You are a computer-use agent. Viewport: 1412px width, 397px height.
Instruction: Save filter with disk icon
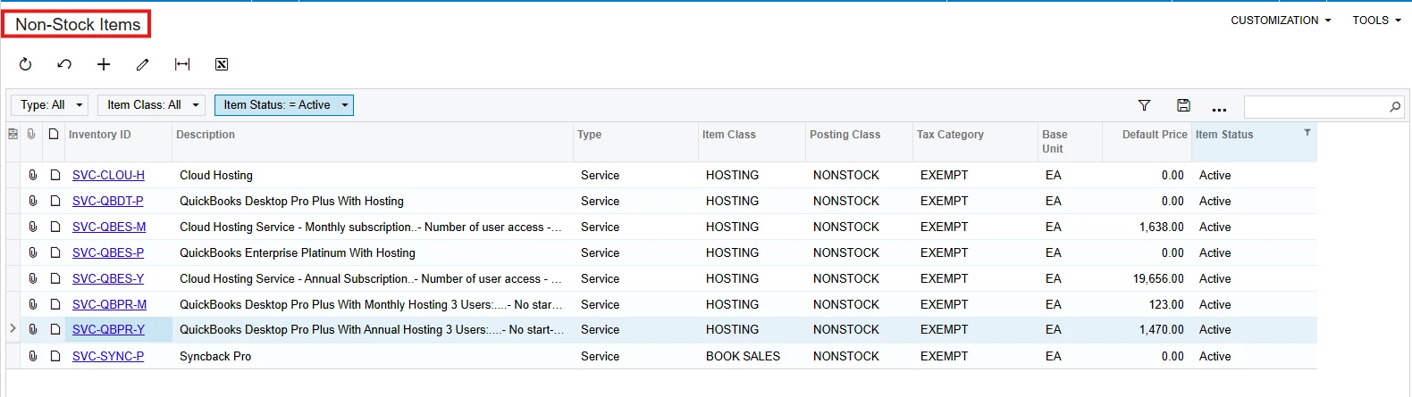click(x=1183, y=105)
